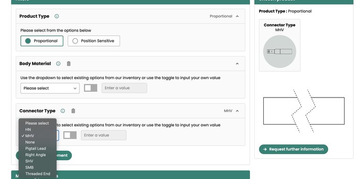Choose MHV from the connector list

[37, 136]
